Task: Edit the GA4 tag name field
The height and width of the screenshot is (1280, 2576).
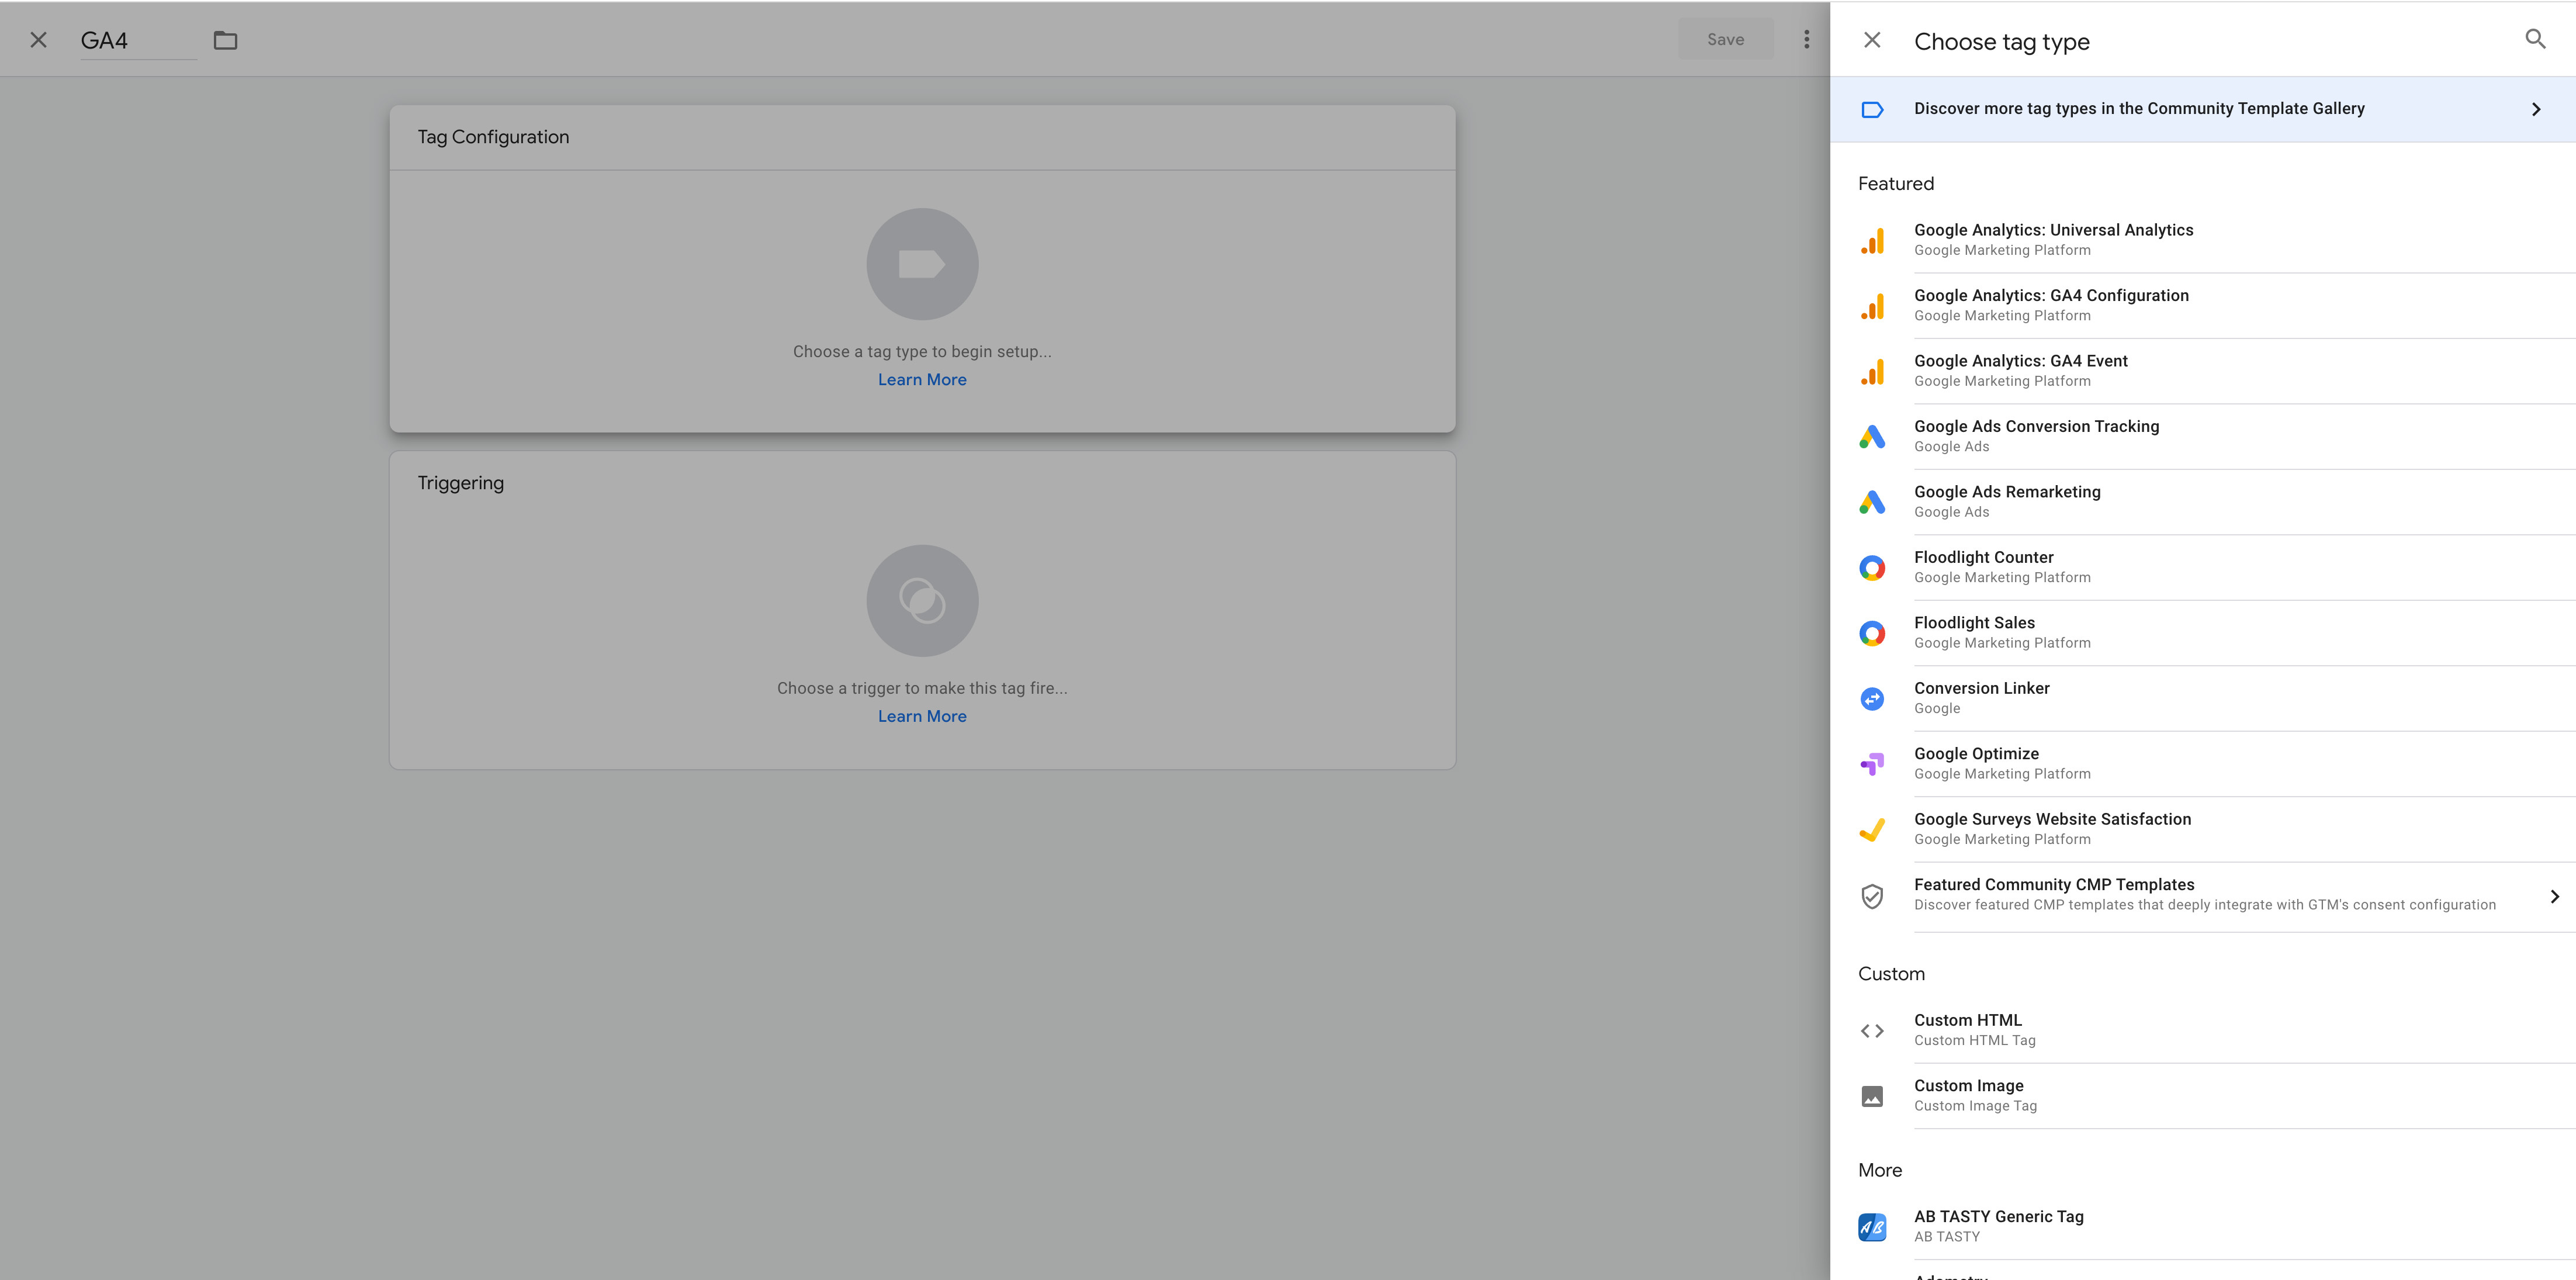Action: coord(138,41)
